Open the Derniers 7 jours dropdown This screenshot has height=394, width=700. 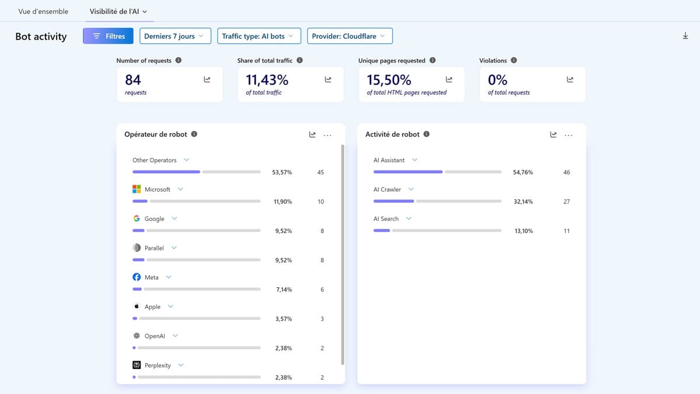point(175,36)
